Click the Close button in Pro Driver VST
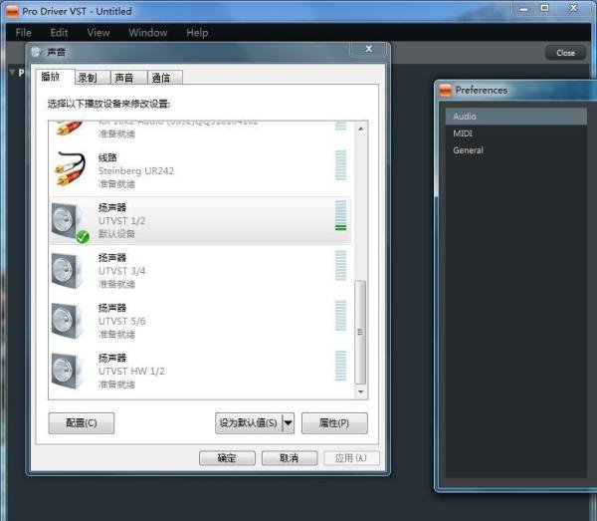Viewport: 597px width, 521px height. (x=565, y=53)
